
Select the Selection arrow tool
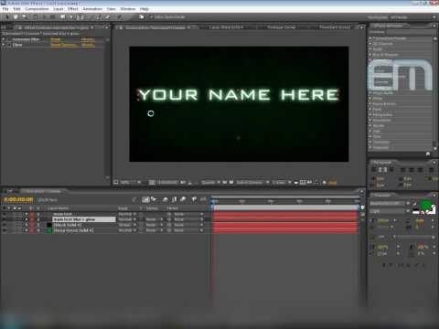coord(7,17)
